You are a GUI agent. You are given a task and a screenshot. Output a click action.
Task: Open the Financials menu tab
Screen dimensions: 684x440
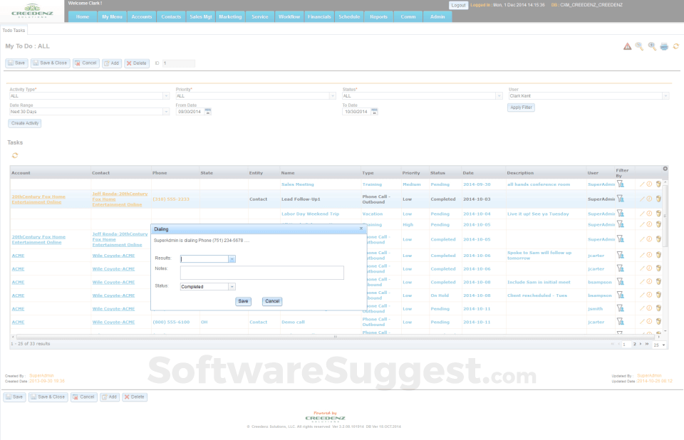pyautogui.click(x=319, y=16)
